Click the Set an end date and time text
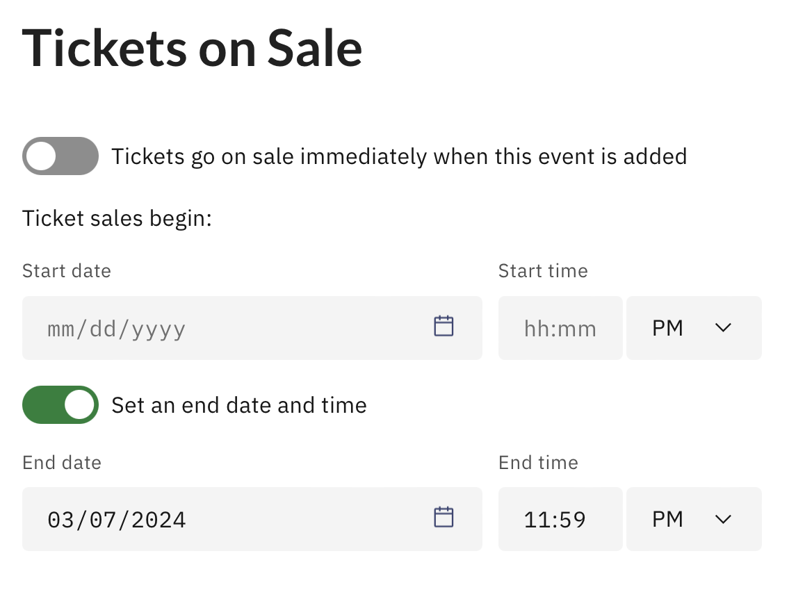Screen dimensions: 805x599 [x=238, y=404]
